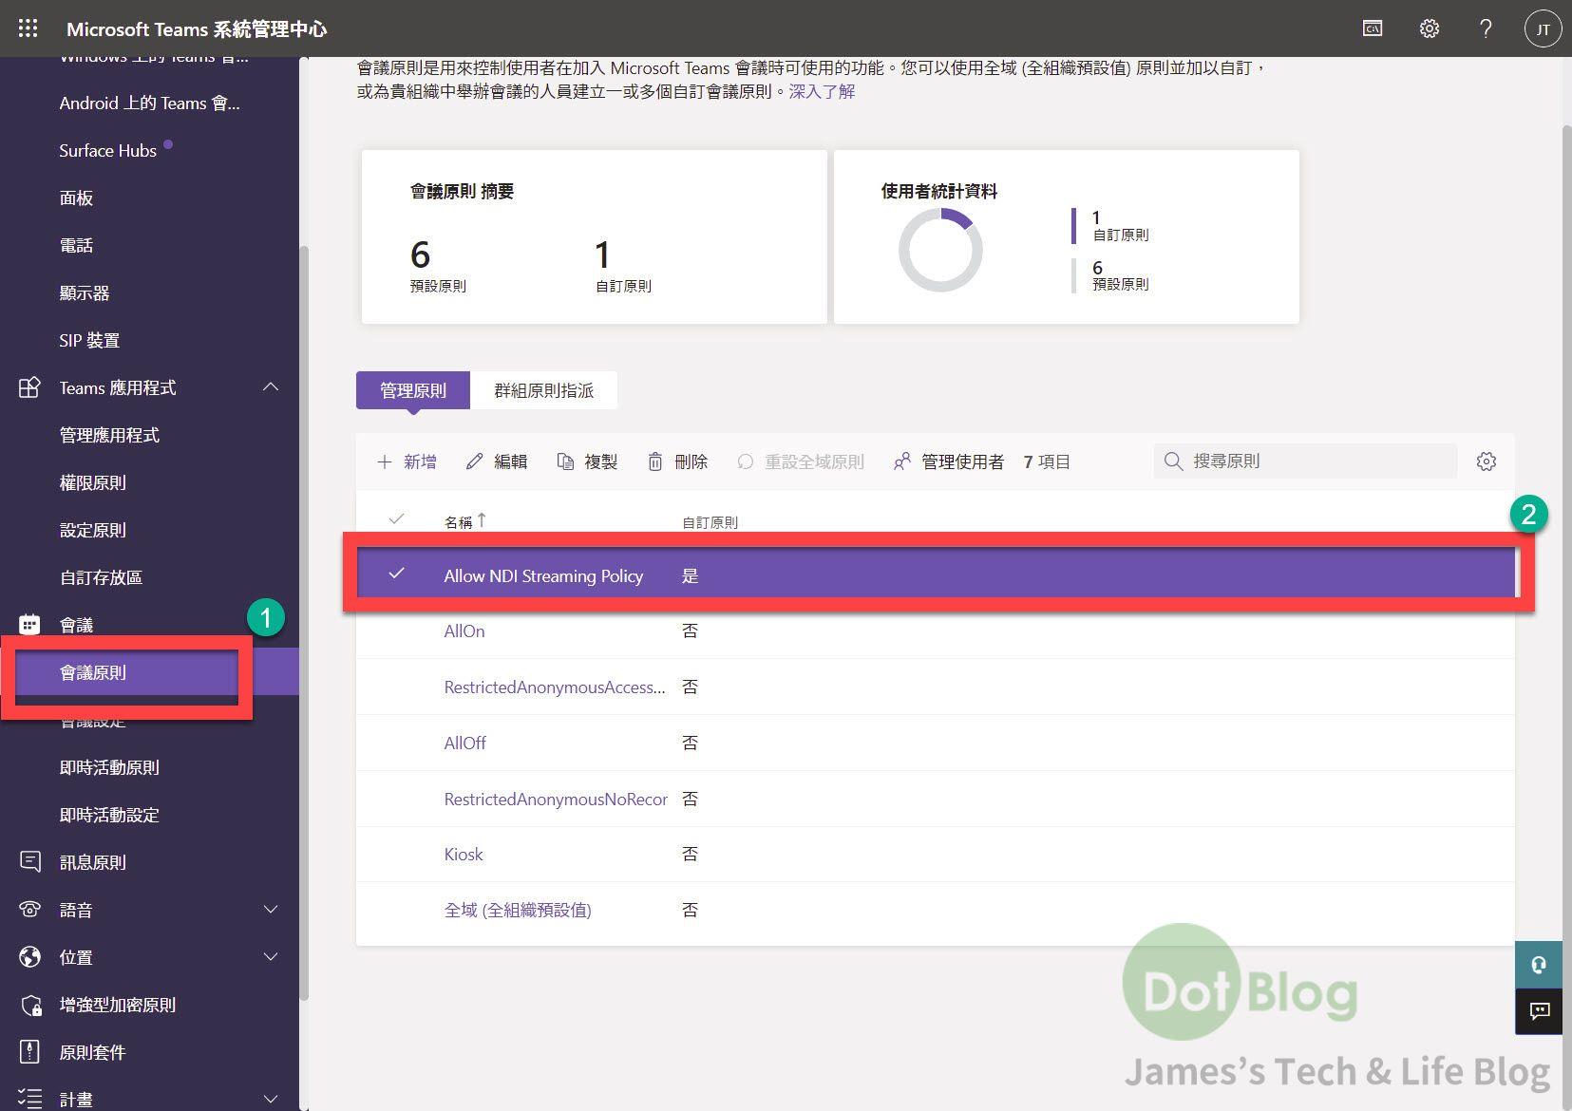
Task: Click the 自訂原則 column header
Action: pos(710,522)
